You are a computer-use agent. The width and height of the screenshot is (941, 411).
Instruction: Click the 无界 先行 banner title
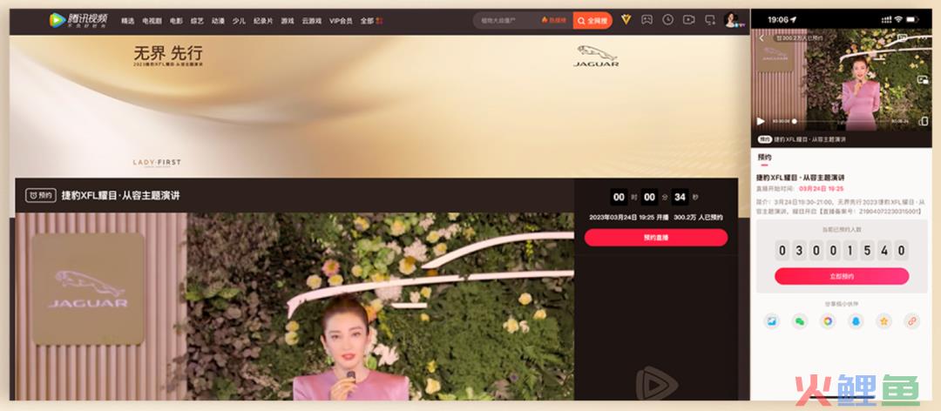168,53
